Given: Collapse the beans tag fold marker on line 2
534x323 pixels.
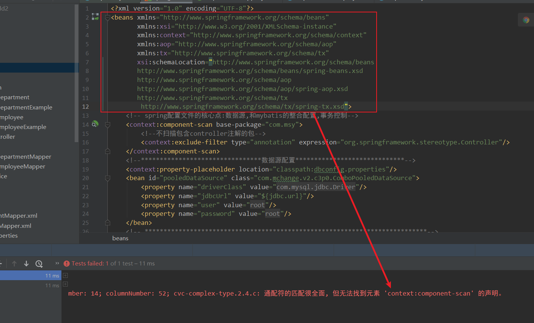Looking at the screenshot, I should (107, 17).
